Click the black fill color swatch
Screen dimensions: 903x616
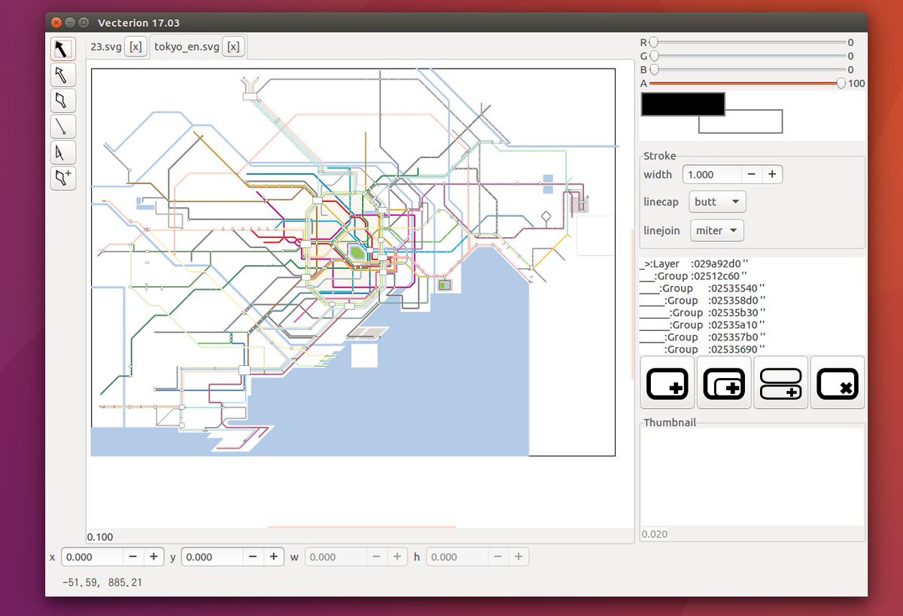click(x=683, y=104)
